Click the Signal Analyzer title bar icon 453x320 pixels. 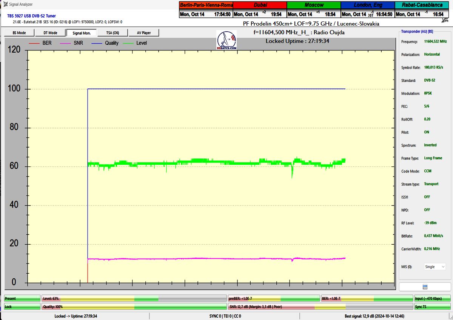[6, 5]
